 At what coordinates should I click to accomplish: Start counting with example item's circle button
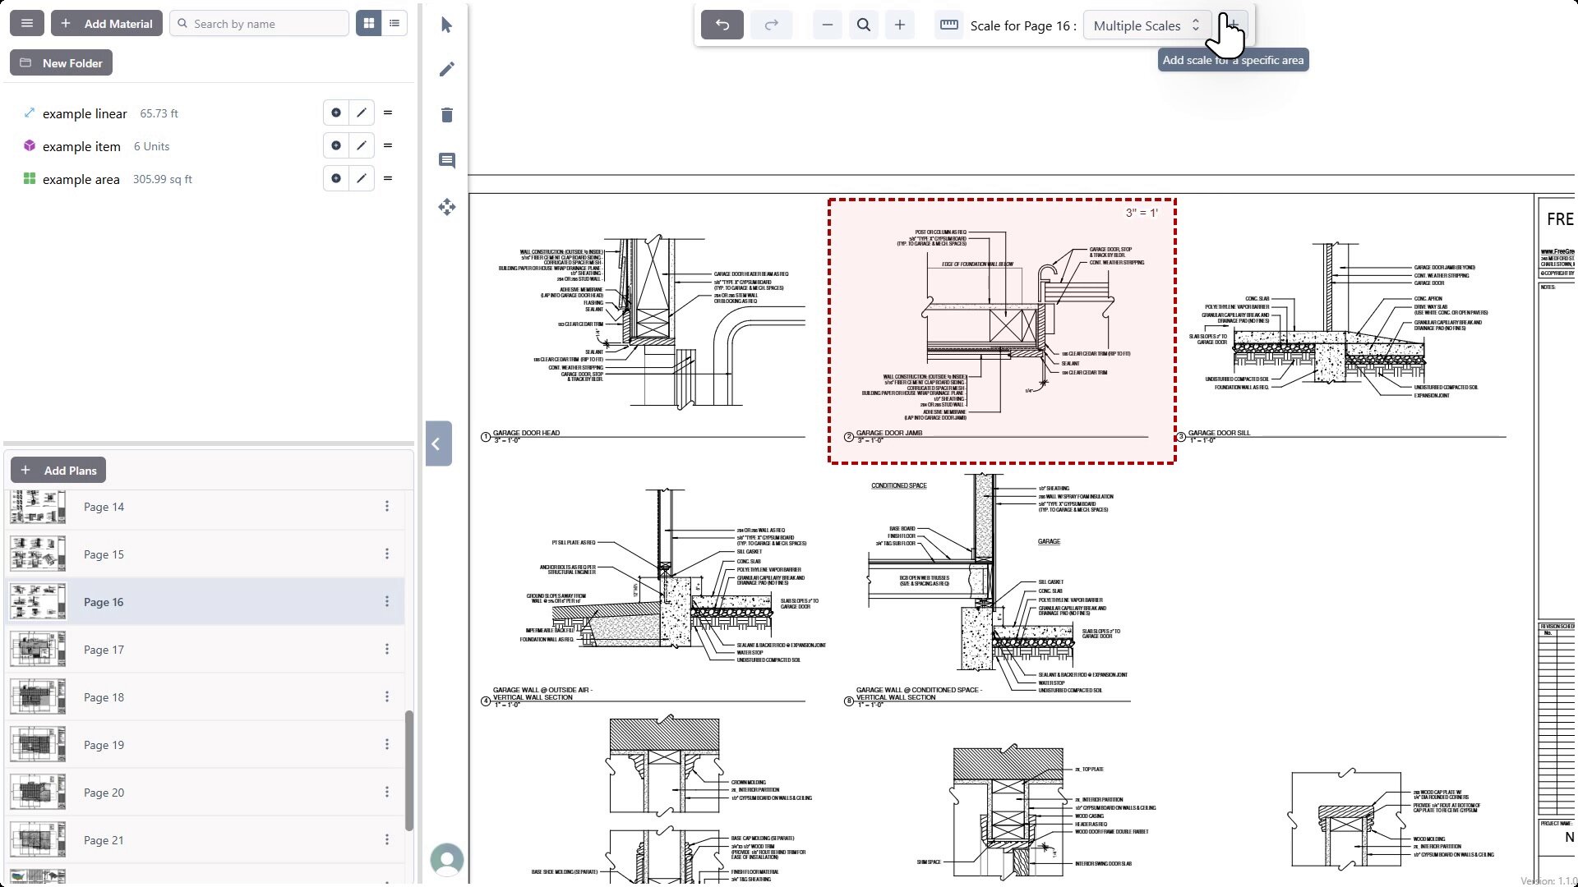336,145
